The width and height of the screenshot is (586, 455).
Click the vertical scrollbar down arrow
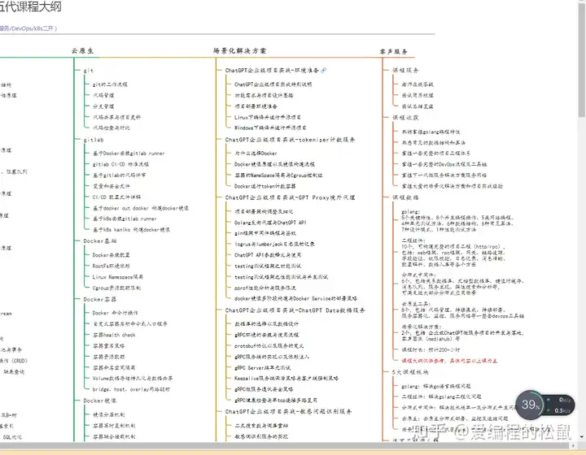pyautogui.click(x=581, y=437)
